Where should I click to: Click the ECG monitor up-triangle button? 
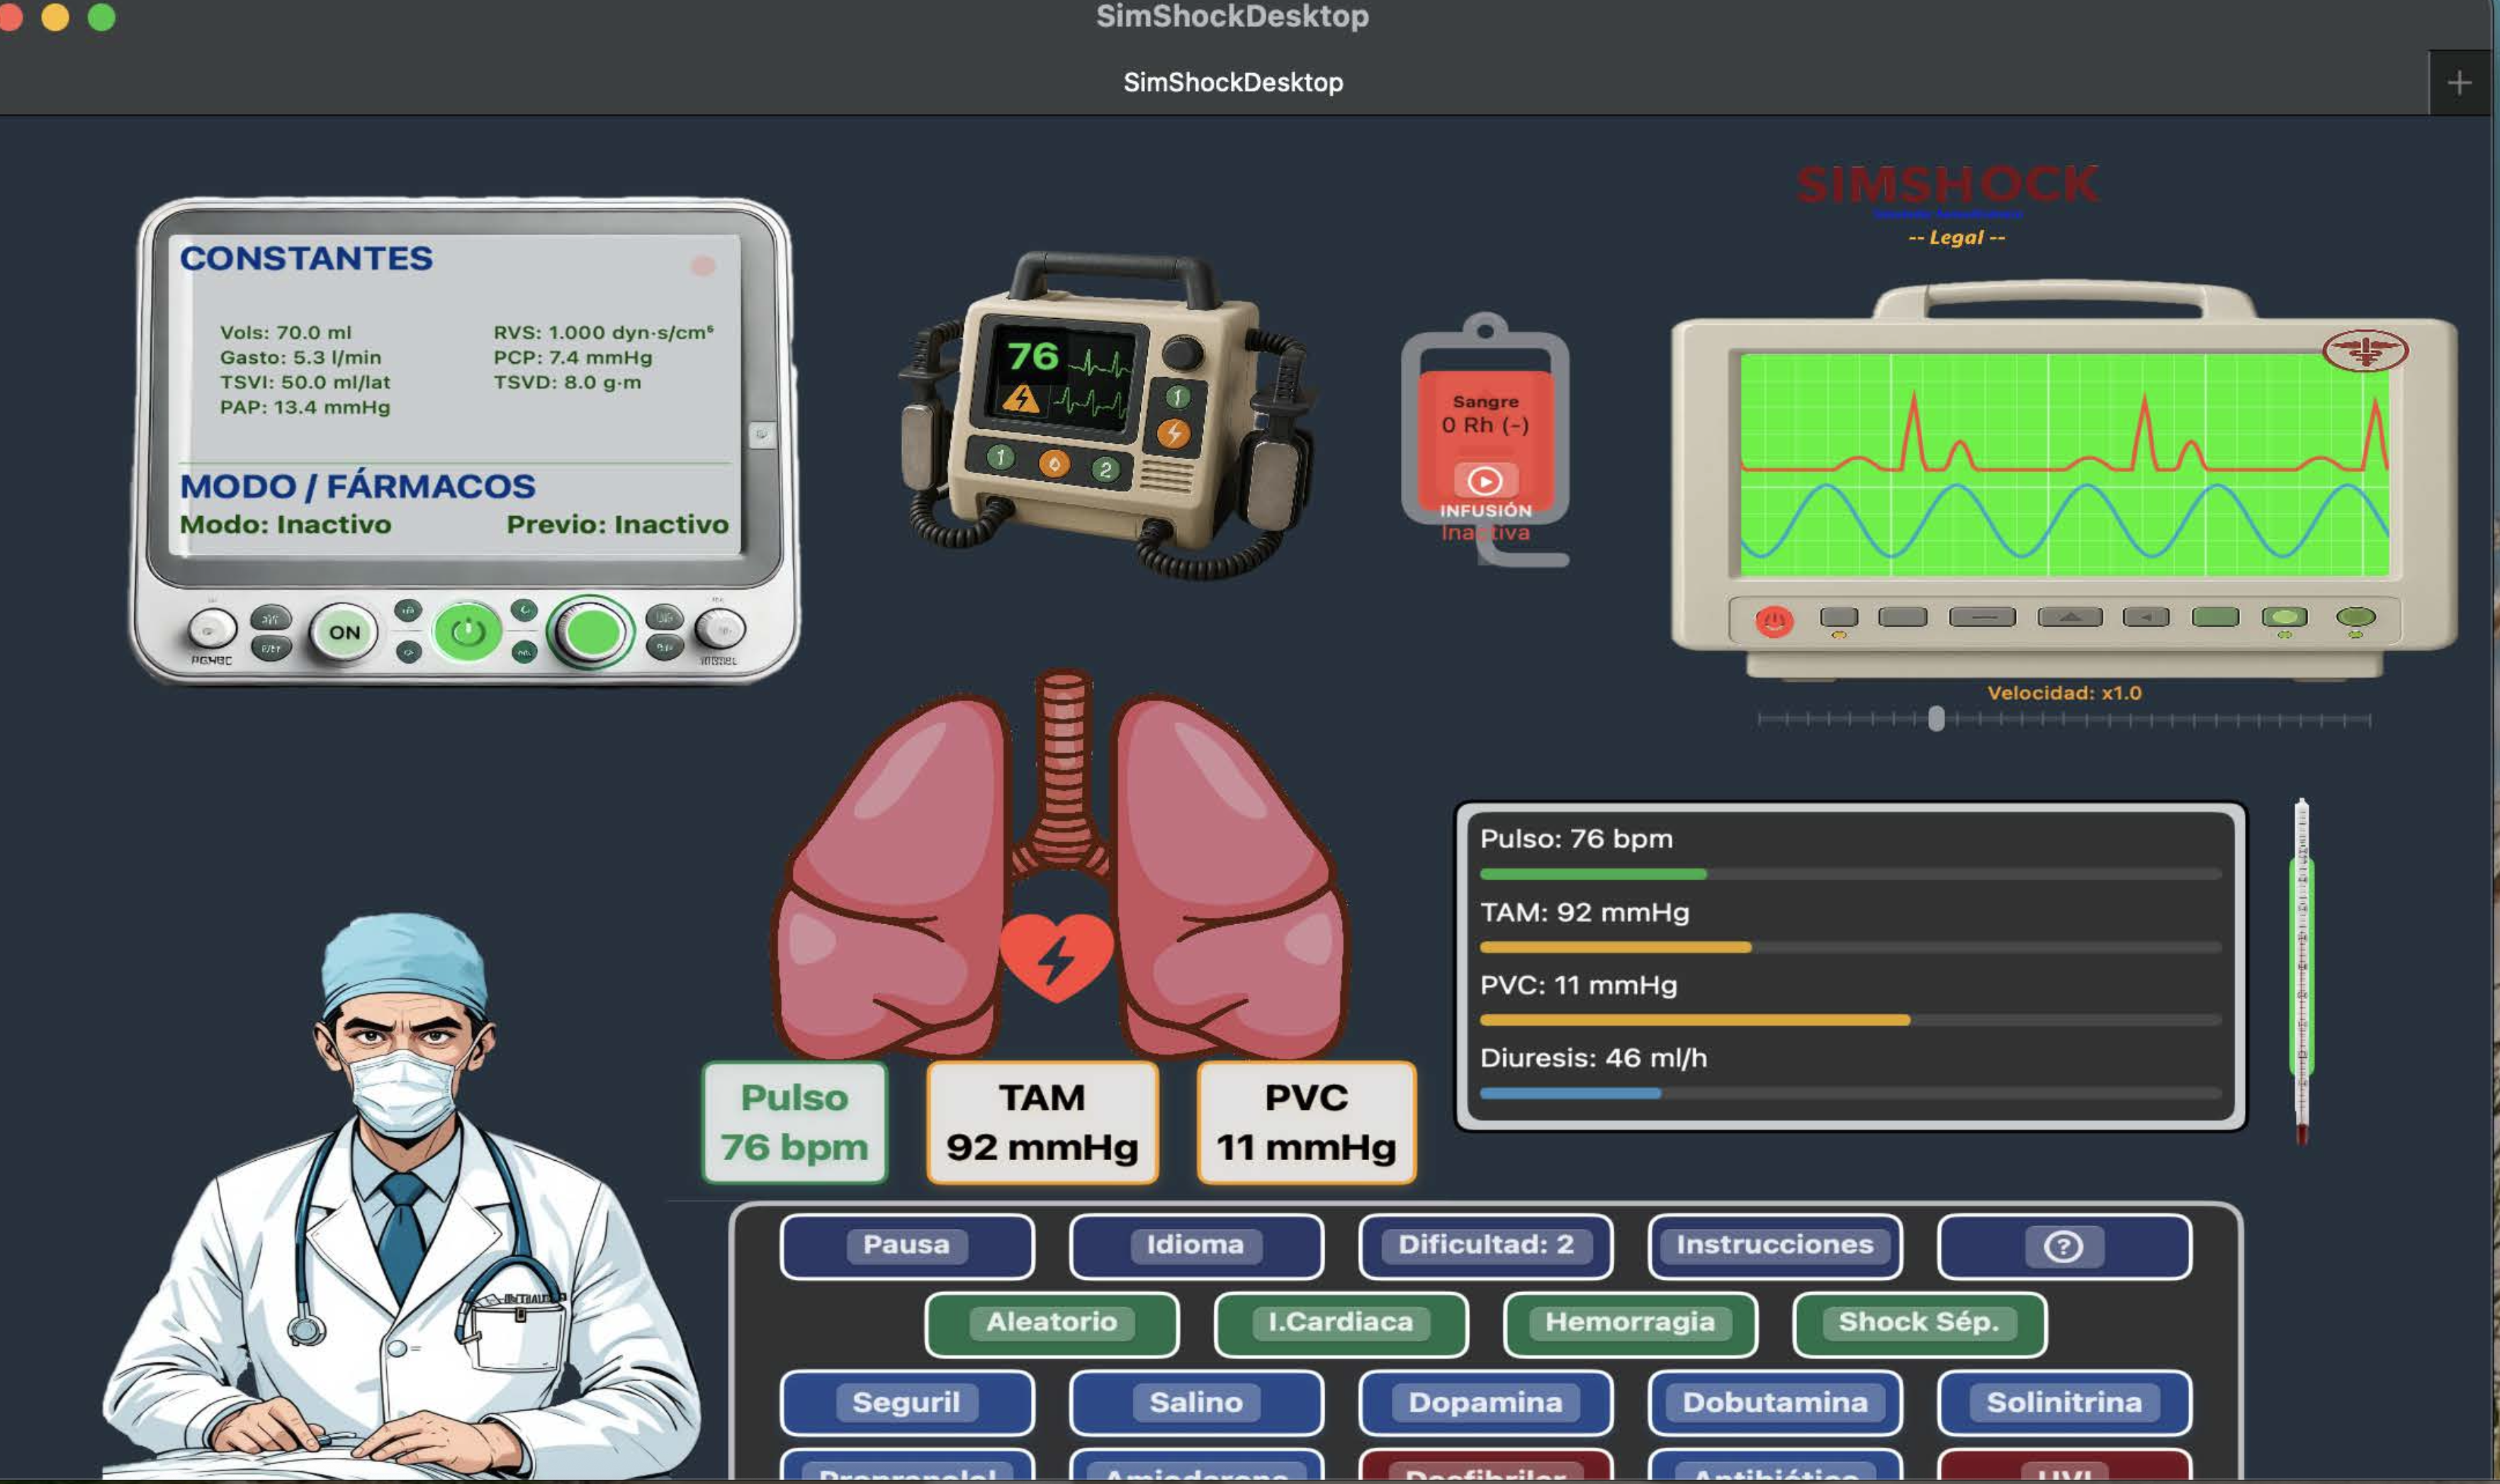coord(2069,617)
